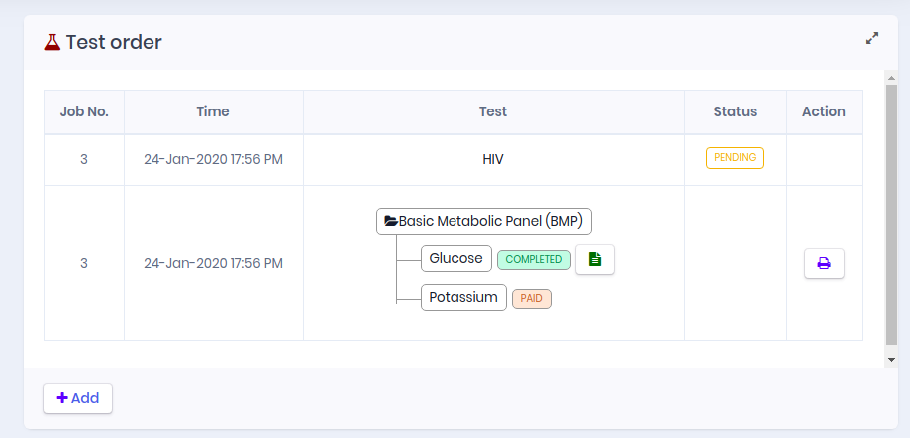Screen dimensions: 910x438
Task: Add a new test order
Action: [x=78, y=398]
